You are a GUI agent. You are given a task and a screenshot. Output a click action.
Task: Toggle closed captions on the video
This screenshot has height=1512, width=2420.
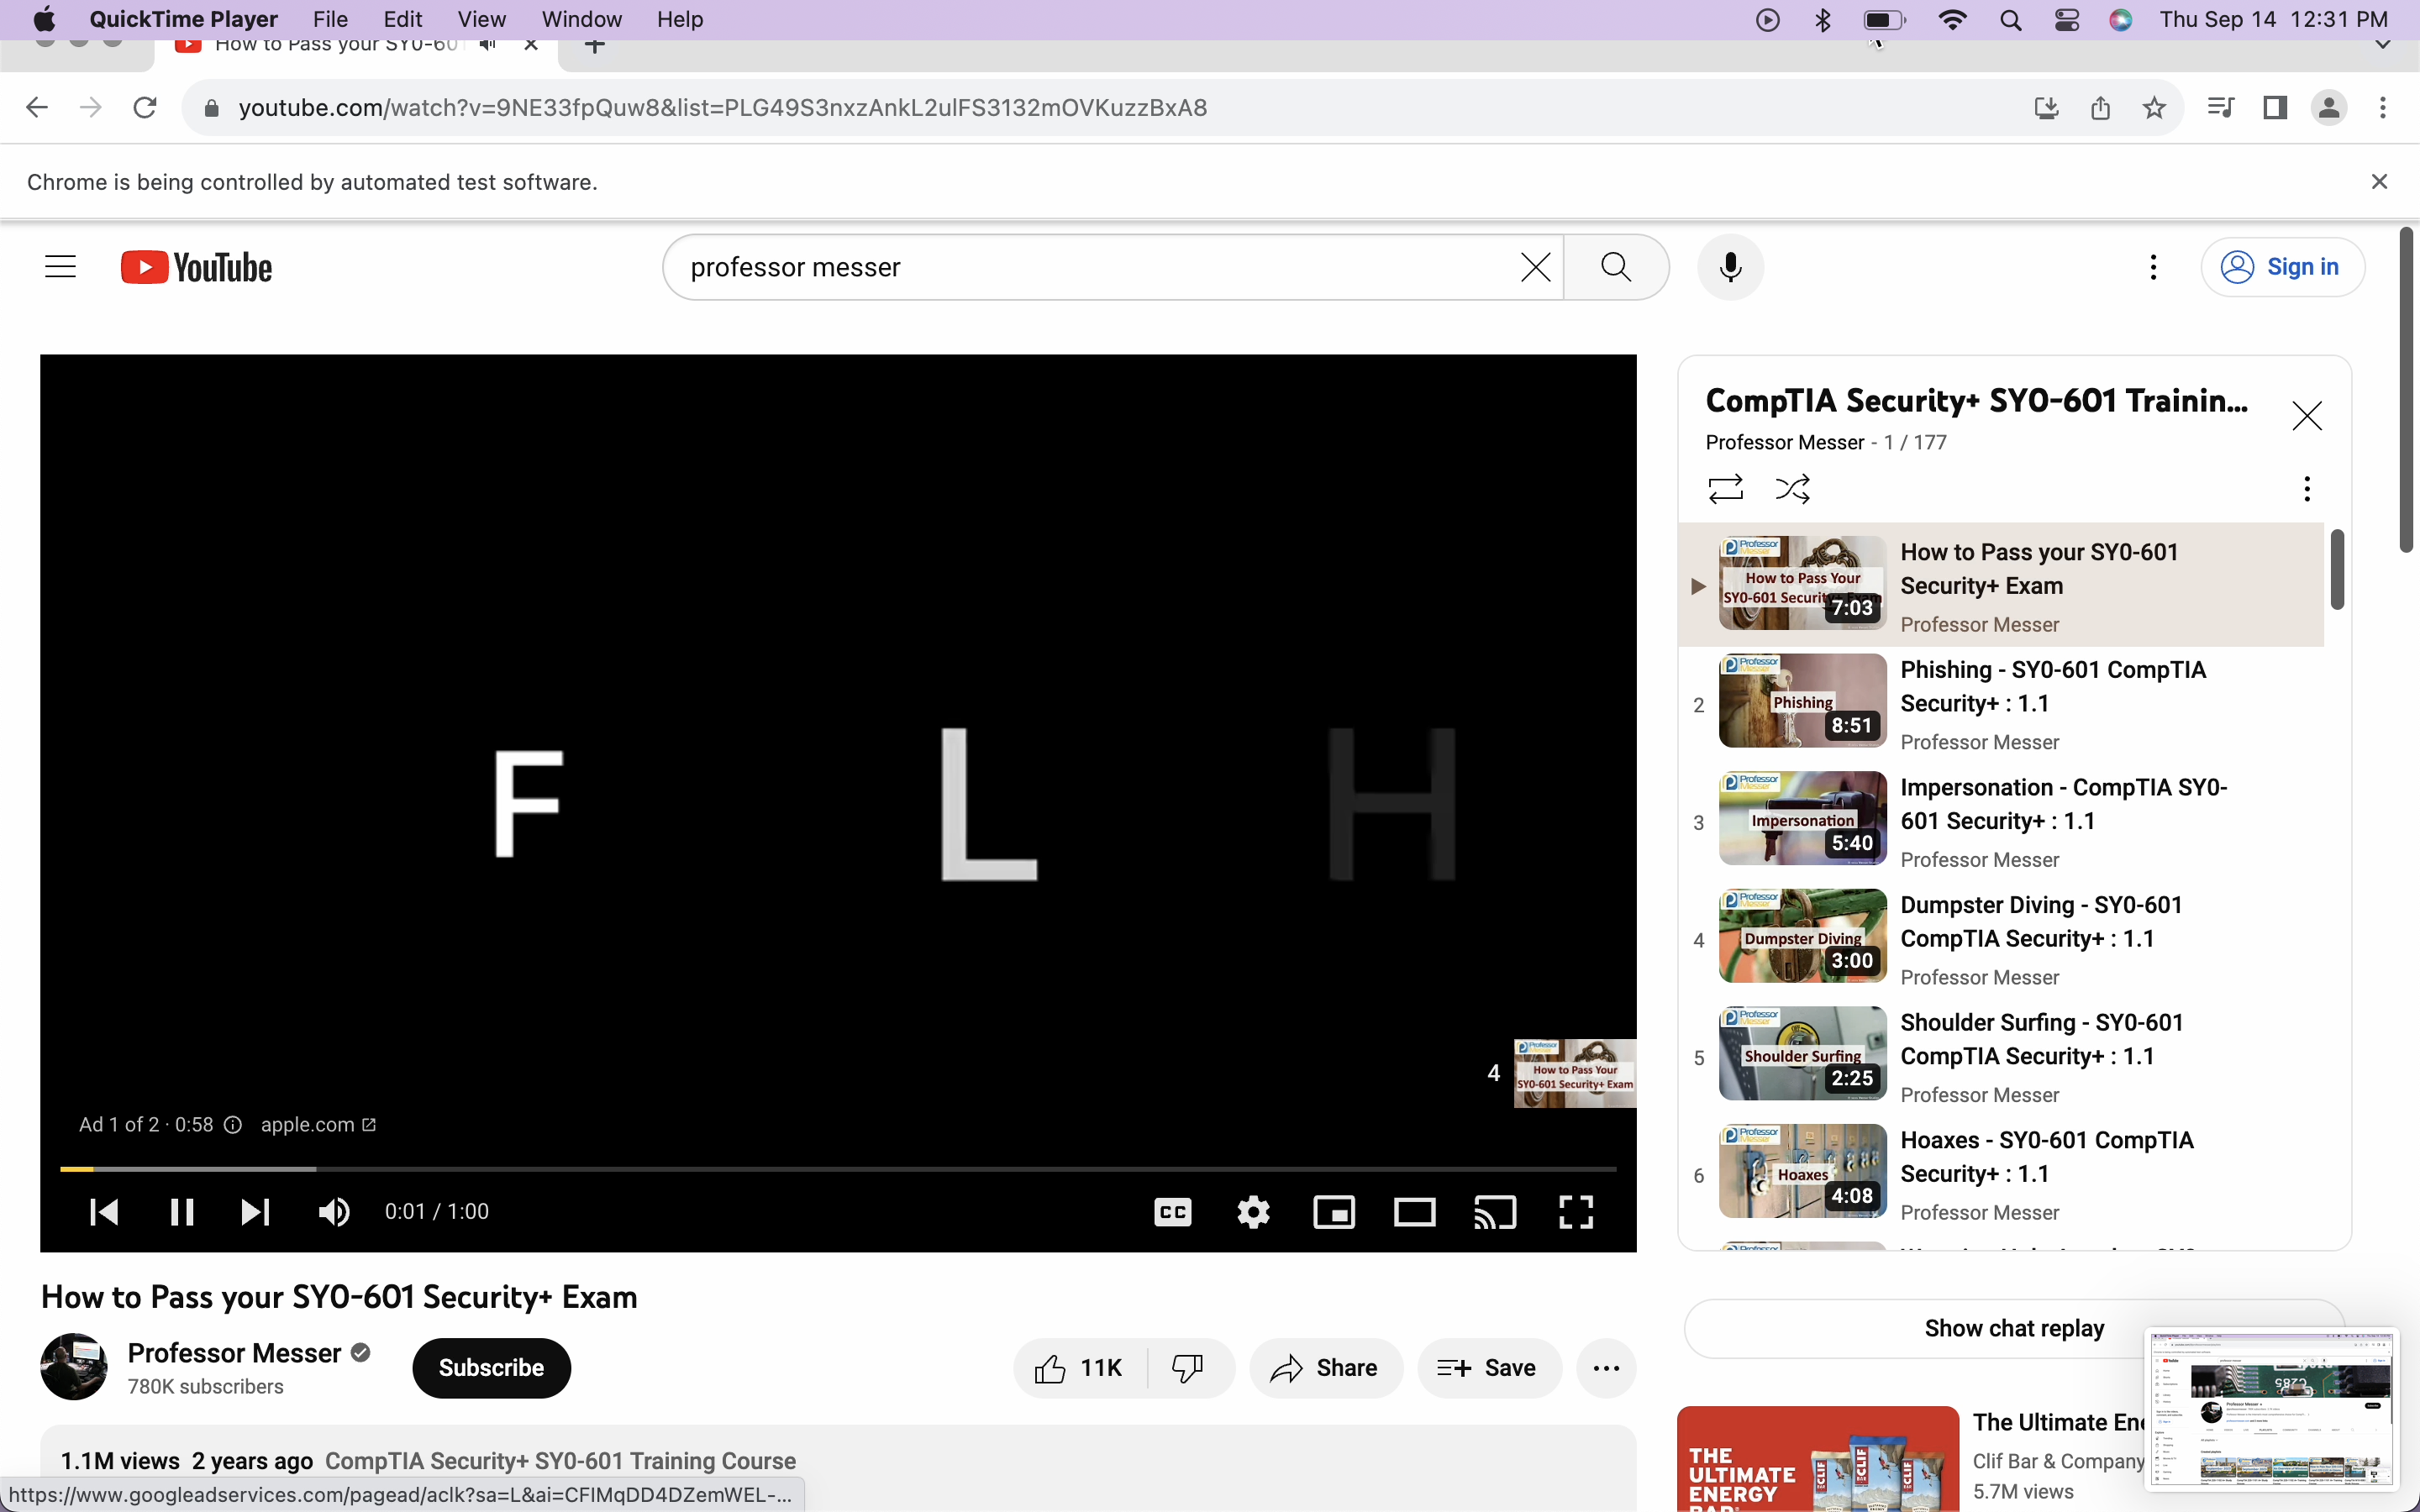point(1172,1212)
